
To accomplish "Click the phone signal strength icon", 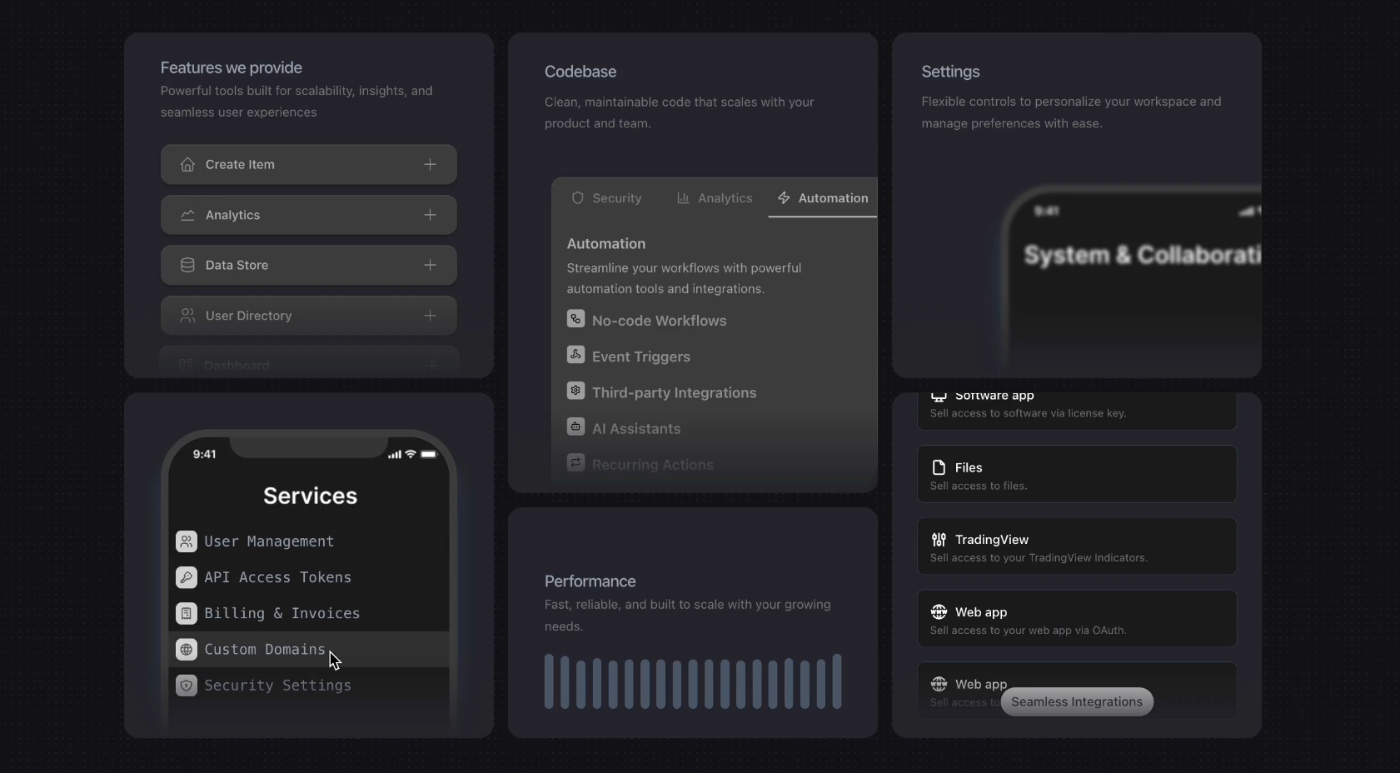I will pos(395,454).
